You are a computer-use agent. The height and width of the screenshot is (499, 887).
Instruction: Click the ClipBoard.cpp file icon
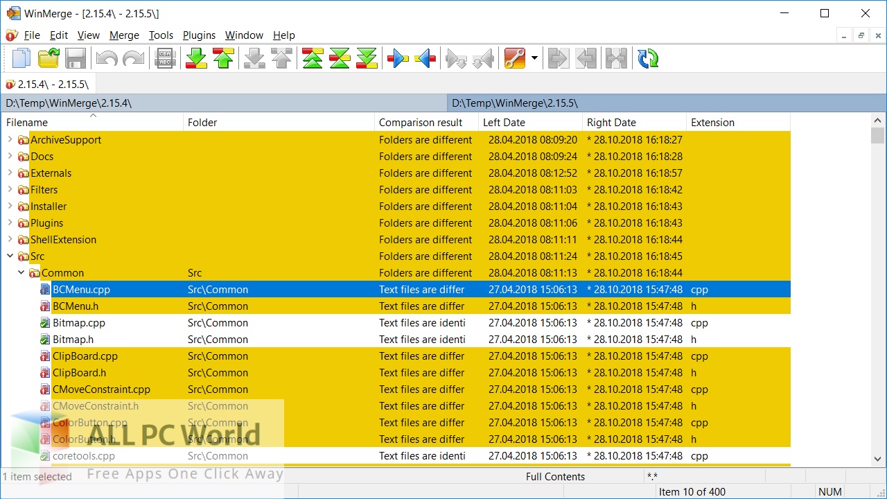45,356
